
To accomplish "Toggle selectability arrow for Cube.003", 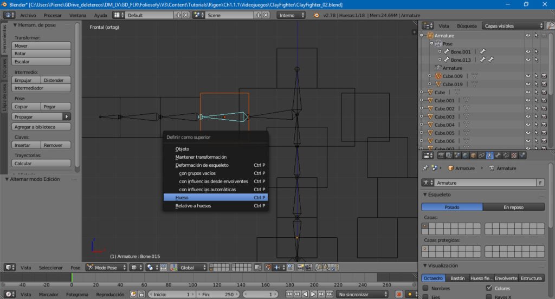I will 537,117.
